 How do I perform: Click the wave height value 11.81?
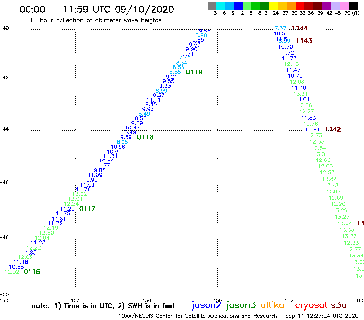[59, 219]
